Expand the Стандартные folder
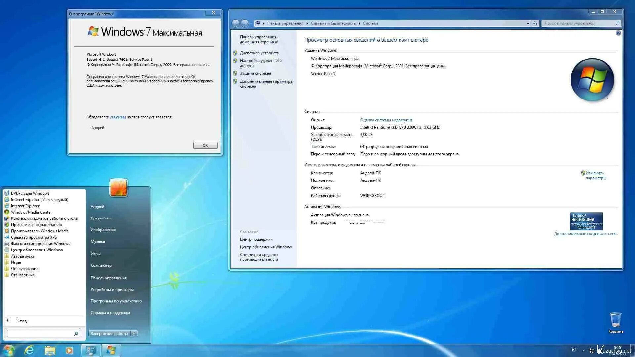Screen dimensions: 635x357 coord(22,275)
